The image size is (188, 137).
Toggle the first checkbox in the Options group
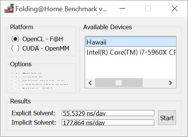coord(15,73)
